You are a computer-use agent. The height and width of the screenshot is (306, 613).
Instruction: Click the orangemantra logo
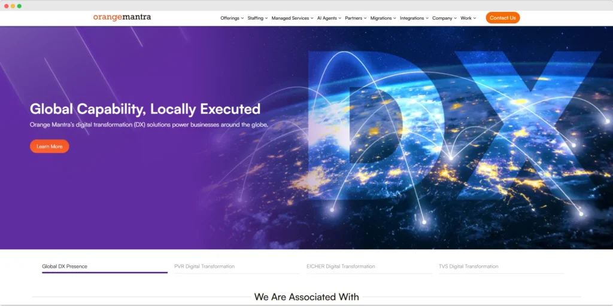click(x=122, y=17)
